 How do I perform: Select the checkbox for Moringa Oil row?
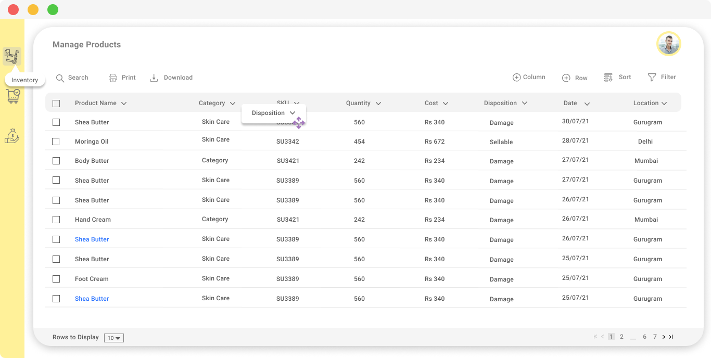click(x=56, y=142)
